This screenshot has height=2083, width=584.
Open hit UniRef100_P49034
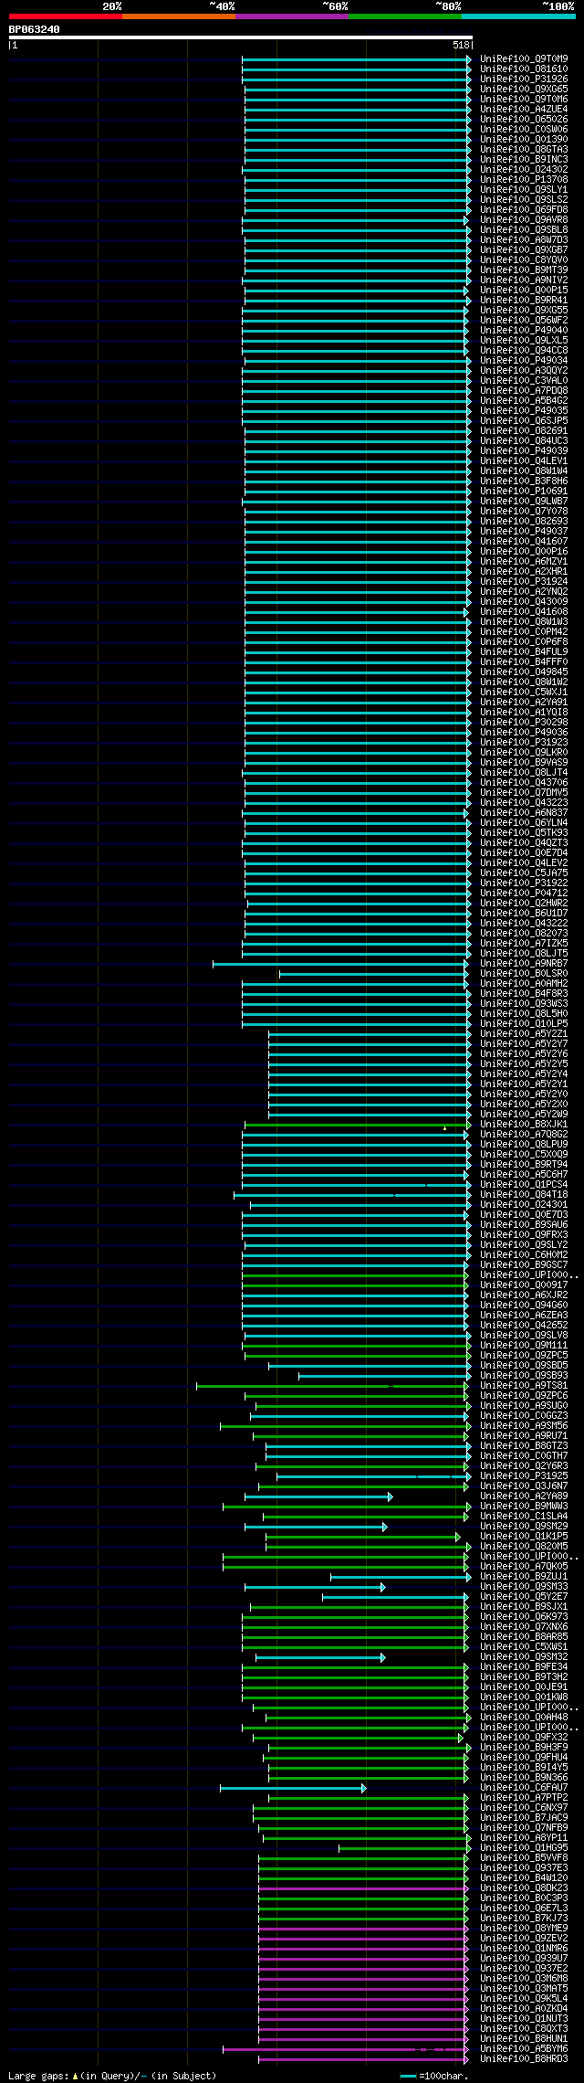pos(524,361)
